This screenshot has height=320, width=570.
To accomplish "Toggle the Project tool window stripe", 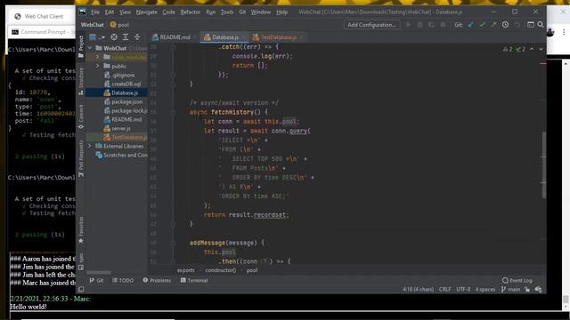I will (81, 47).
